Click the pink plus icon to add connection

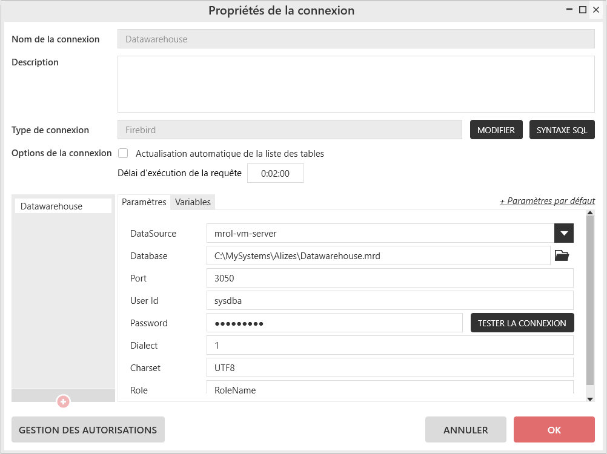[x=63, y=401]
